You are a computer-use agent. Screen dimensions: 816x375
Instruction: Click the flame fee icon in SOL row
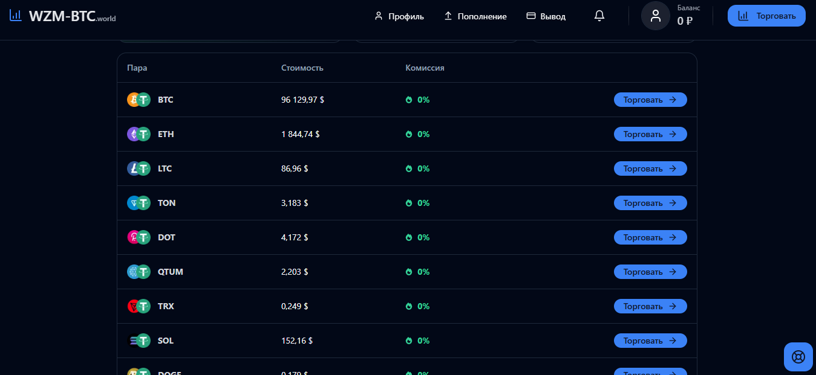(409, 341)
